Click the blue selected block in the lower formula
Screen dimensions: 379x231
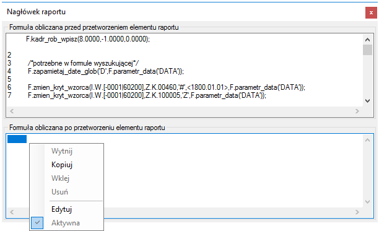17,139
